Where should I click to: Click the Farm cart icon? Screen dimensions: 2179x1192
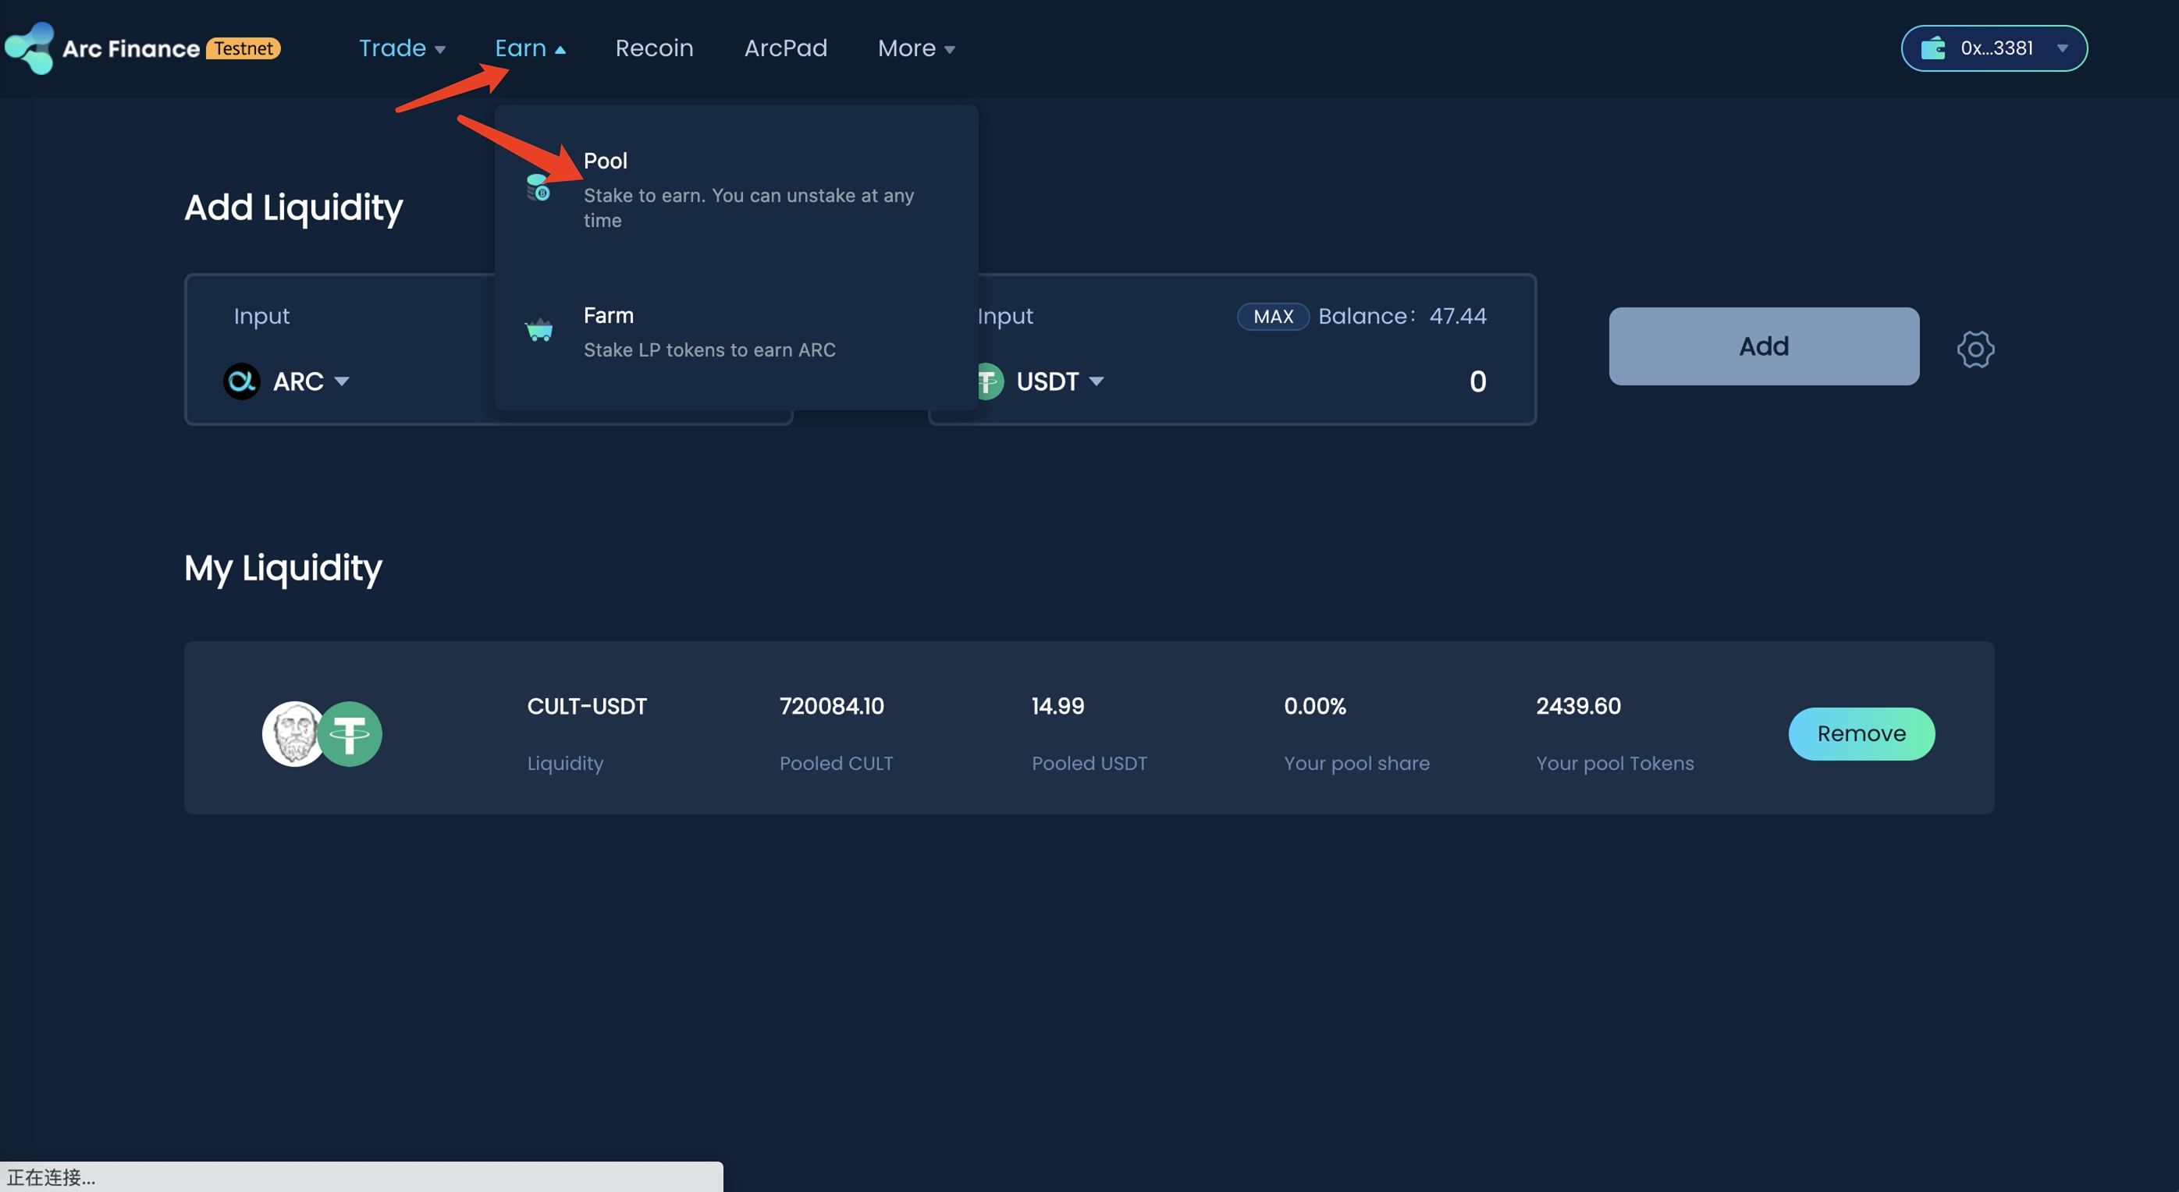[x=539, y=330]
